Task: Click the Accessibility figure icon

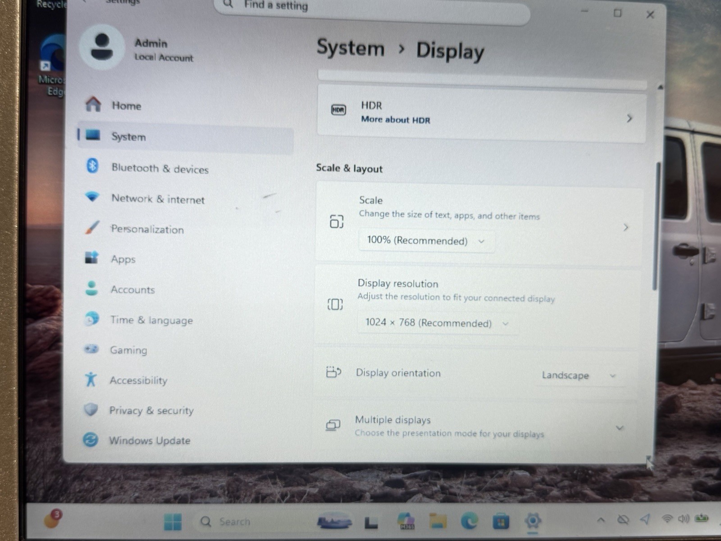Action: point(91,379)
